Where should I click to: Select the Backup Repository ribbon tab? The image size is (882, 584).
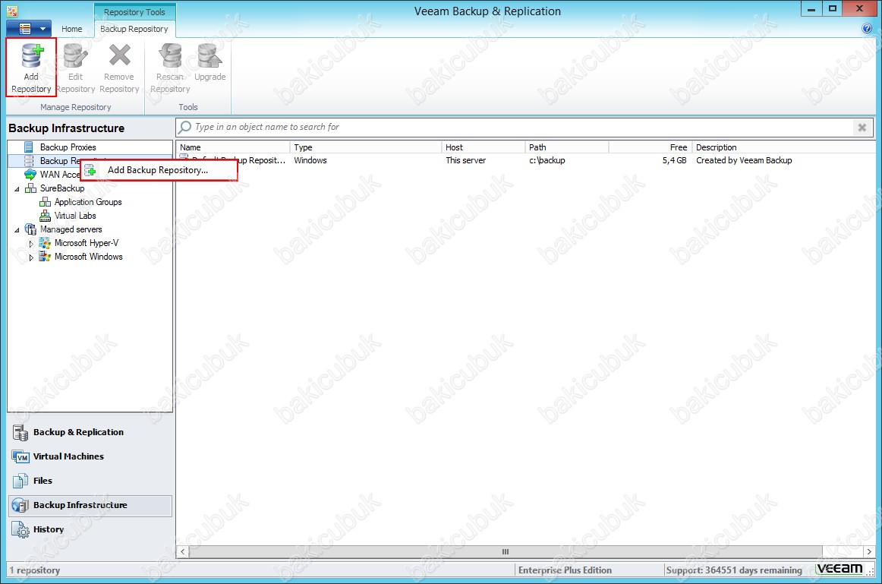134,29
